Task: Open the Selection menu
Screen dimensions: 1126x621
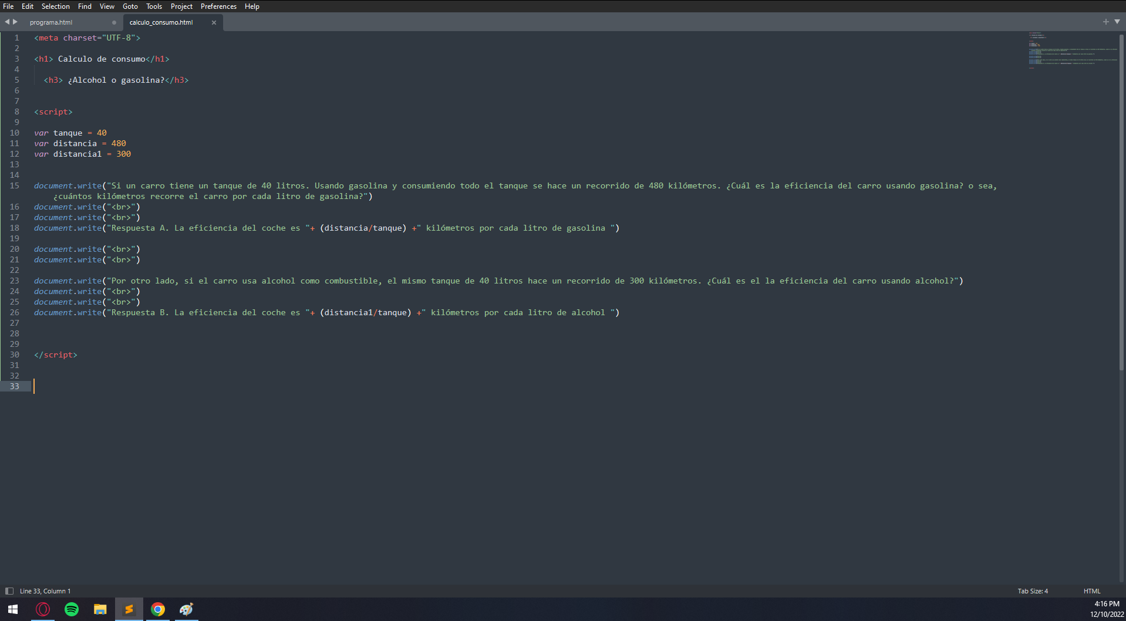Action: 56,6
